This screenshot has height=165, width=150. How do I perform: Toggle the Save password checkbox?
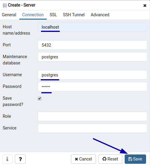tap(40, 98)
